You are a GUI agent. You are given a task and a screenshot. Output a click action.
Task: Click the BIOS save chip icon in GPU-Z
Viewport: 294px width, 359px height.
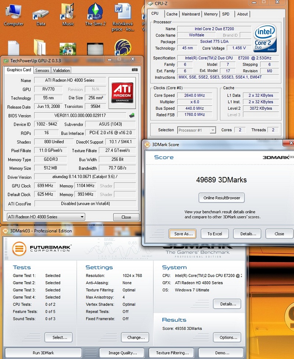(x=132, y=115)
